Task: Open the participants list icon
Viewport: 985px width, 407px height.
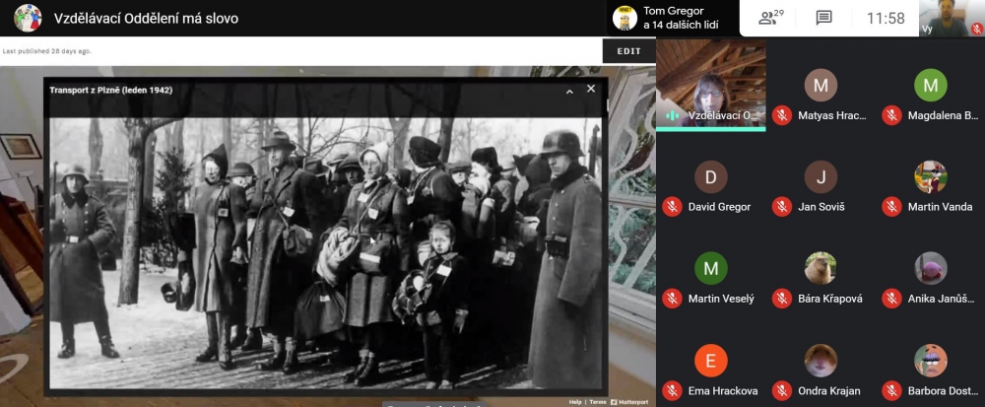Action: (x=771, y=18)
